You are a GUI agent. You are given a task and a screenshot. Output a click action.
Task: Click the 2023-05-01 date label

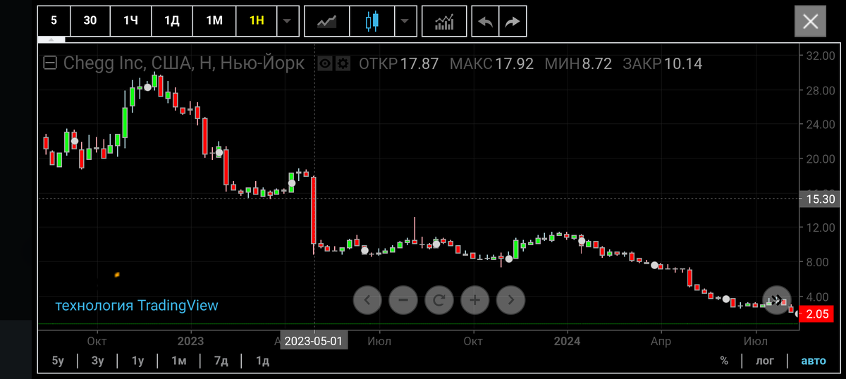tap(314, 341)
